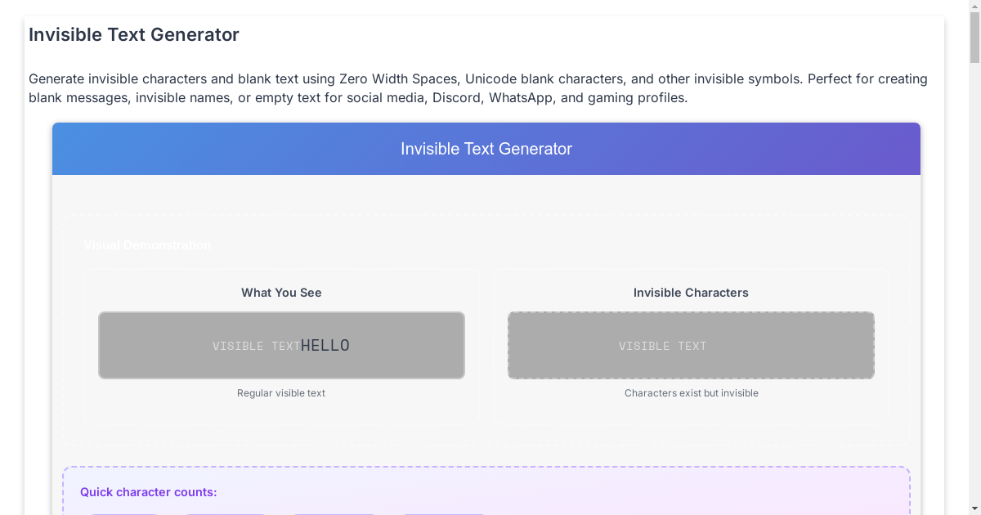Screen dimensions: 981x515
Task: Click the 'Regular visible text' caption
Action: tap(280, 393)
